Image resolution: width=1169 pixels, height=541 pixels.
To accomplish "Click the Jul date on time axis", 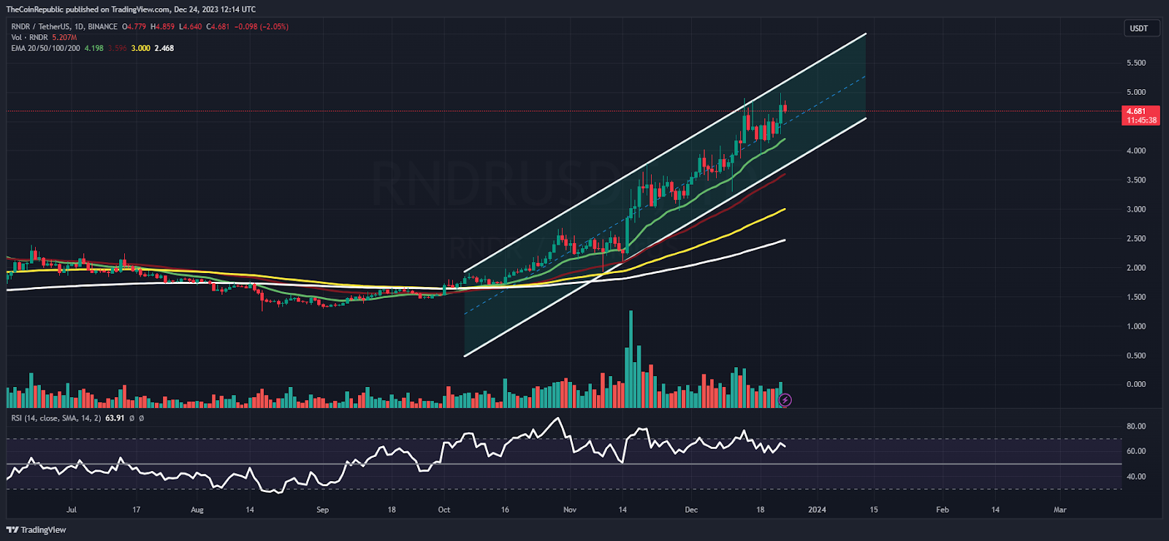I will click(x=72, y=510).
